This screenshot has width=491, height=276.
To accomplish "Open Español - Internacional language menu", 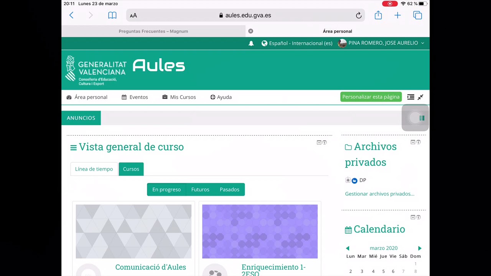I will click(297, 43).
